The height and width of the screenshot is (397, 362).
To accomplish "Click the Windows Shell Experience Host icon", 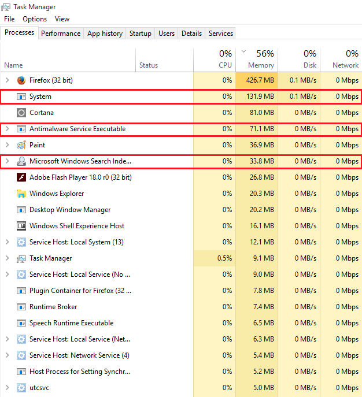I will [x=21, y=226].
